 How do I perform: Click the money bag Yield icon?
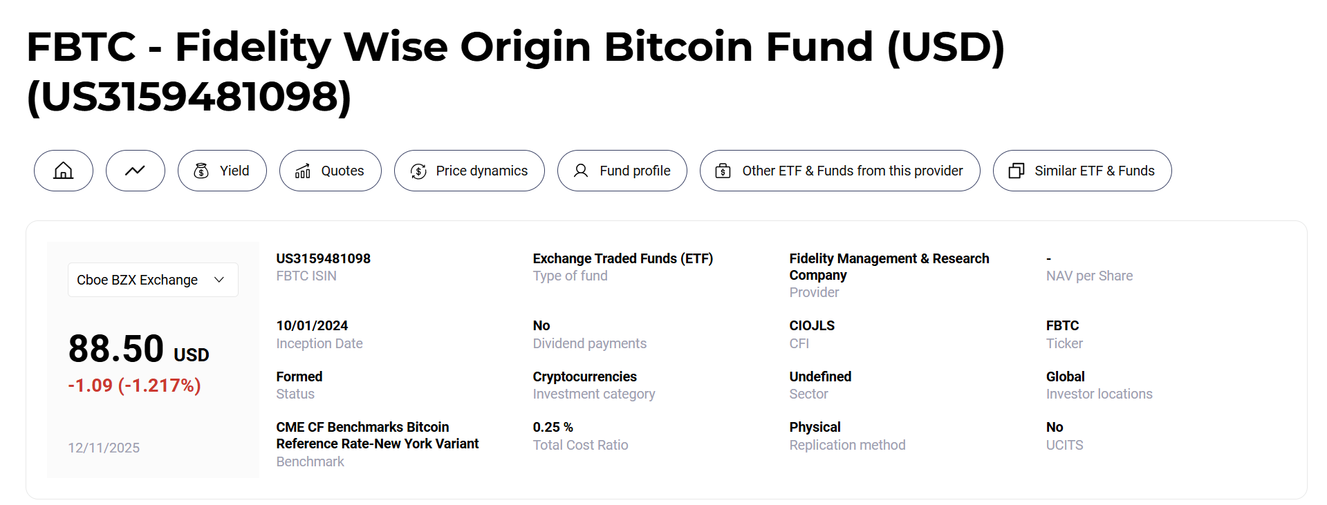[x=201, y=171]
